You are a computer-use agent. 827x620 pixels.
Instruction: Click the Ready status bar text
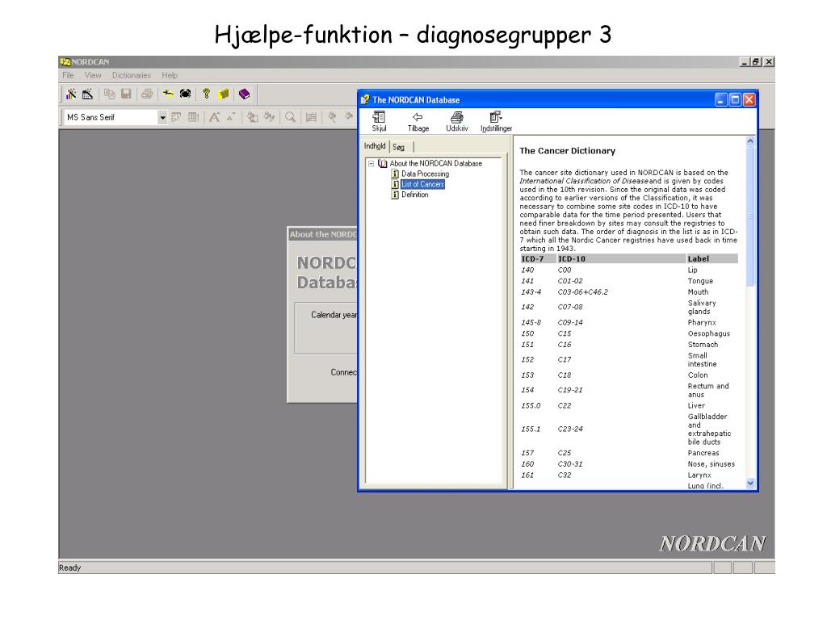tap(69, 568)
